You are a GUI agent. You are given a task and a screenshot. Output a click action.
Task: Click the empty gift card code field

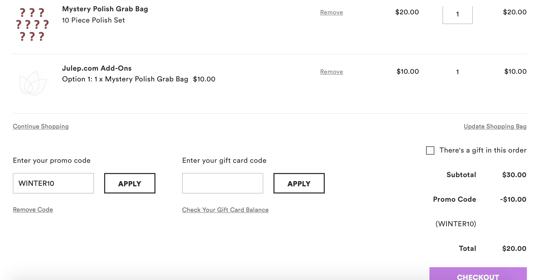click(222, 183)
